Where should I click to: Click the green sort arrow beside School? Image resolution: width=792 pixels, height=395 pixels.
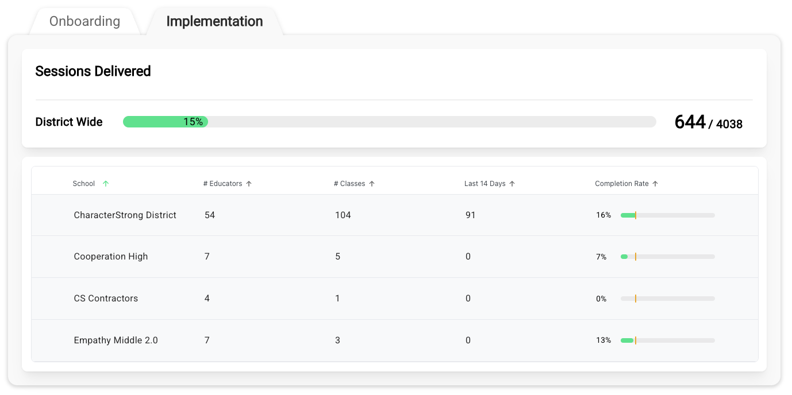pyautogui.click(x=106, y=184)
